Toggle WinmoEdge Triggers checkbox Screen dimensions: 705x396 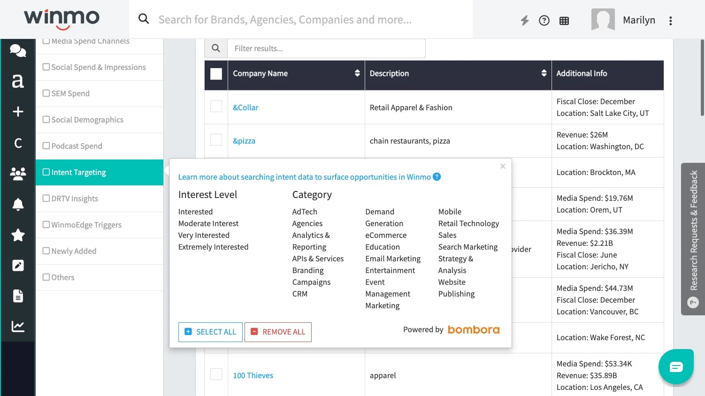(x=46, y=225)
